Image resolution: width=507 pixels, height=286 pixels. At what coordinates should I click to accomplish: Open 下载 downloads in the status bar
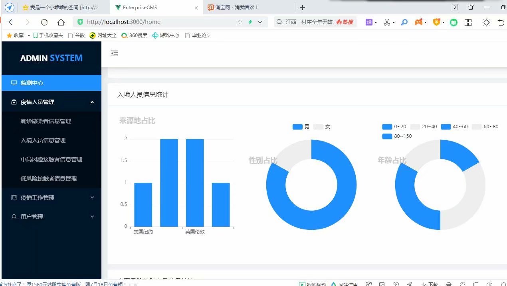[x=430, y=284]
